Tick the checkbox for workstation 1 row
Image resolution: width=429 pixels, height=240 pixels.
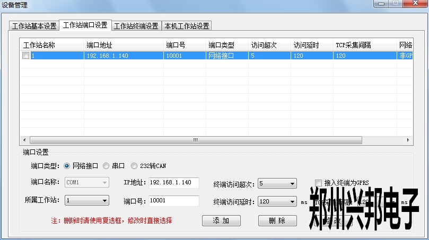point(25,56)
